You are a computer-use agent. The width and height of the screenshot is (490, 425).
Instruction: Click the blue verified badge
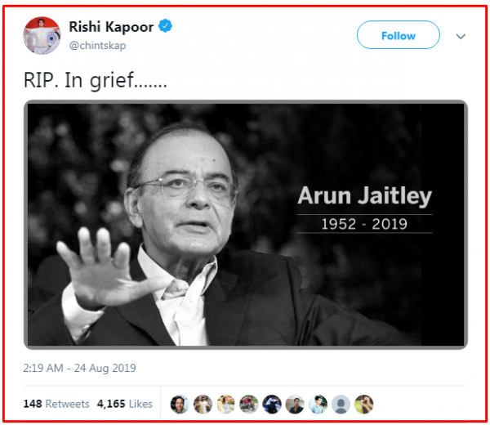[x=165, y=26]
